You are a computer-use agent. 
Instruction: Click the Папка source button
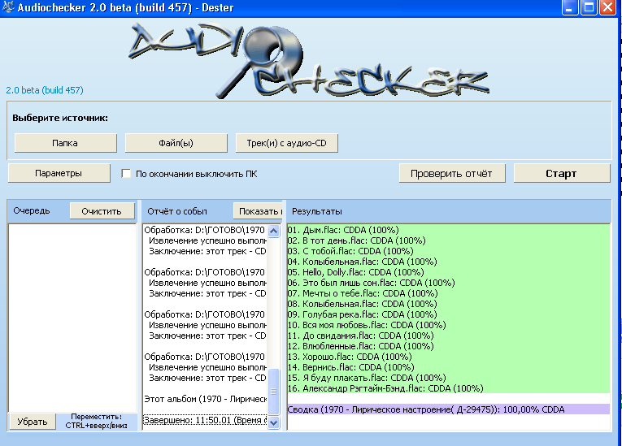(x=65, y=143)
